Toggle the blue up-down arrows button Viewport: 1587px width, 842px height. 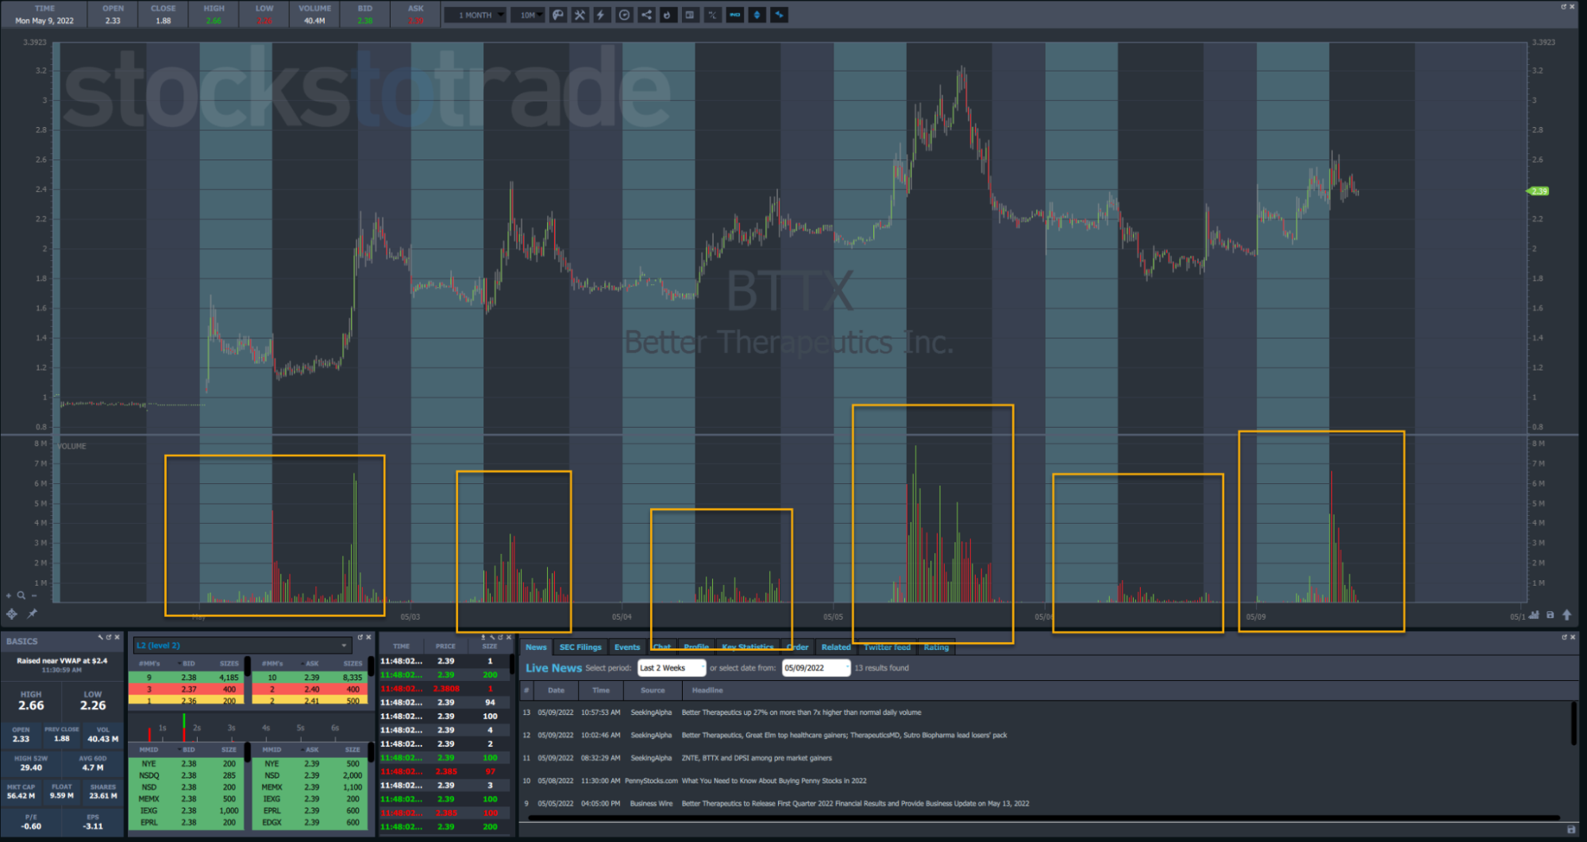click(757, 15)
